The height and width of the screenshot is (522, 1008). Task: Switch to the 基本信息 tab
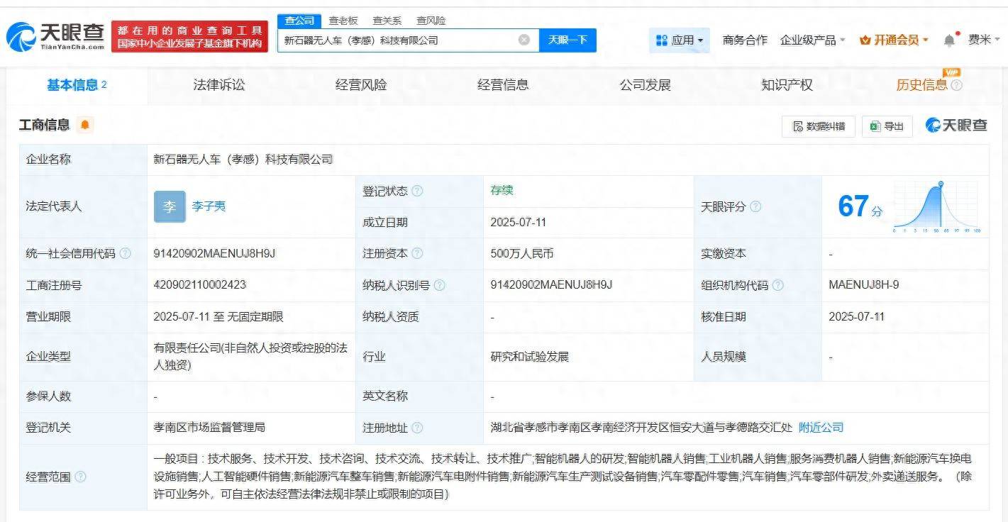tap(77, 85)
